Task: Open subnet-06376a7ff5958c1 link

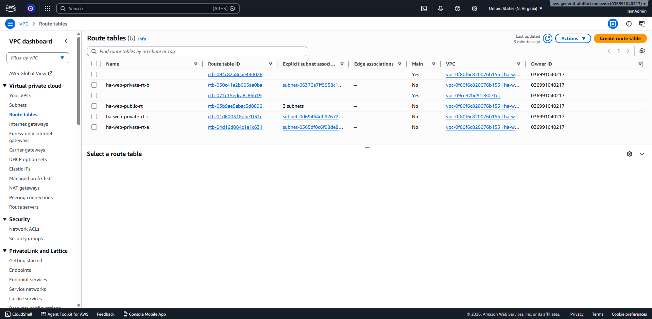Action: 313,85
